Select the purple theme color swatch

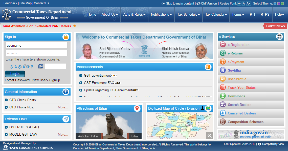point(279,4)
